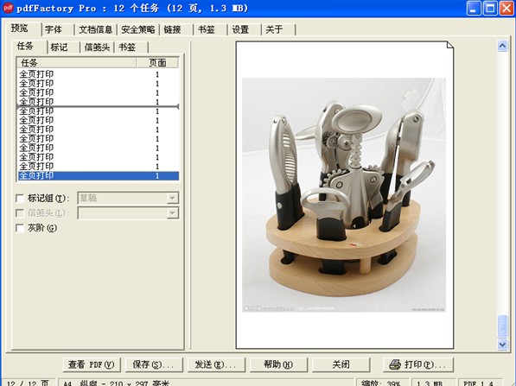
Task: Select the 任务 sub-tab
Action: 29,47
